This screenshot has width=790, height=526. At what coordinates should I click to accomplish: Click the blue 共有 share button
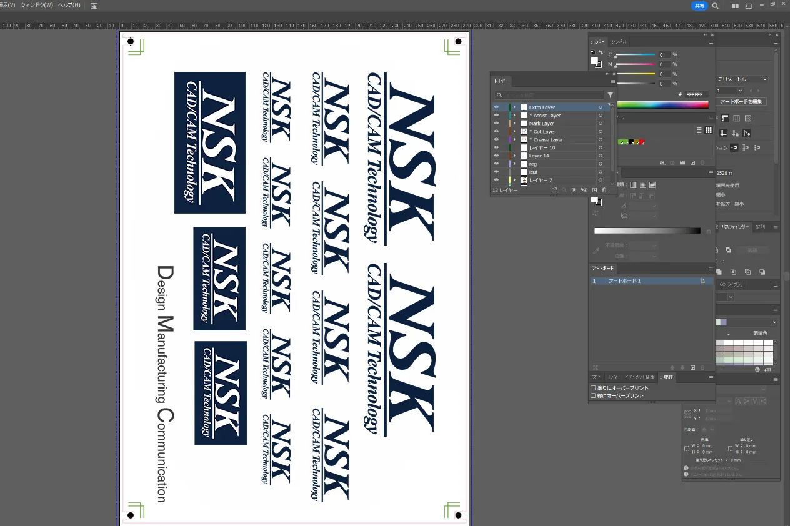[699, 6]
